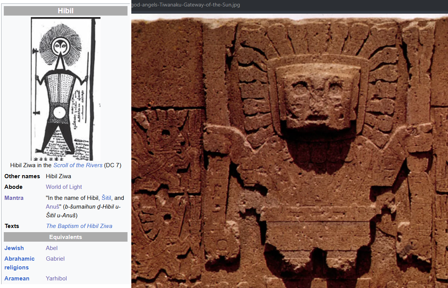Screen dimensions: 448x288
Task: Click the Tiwanaku Gateway of the Sun photo
Action: (x=290, y=151)
